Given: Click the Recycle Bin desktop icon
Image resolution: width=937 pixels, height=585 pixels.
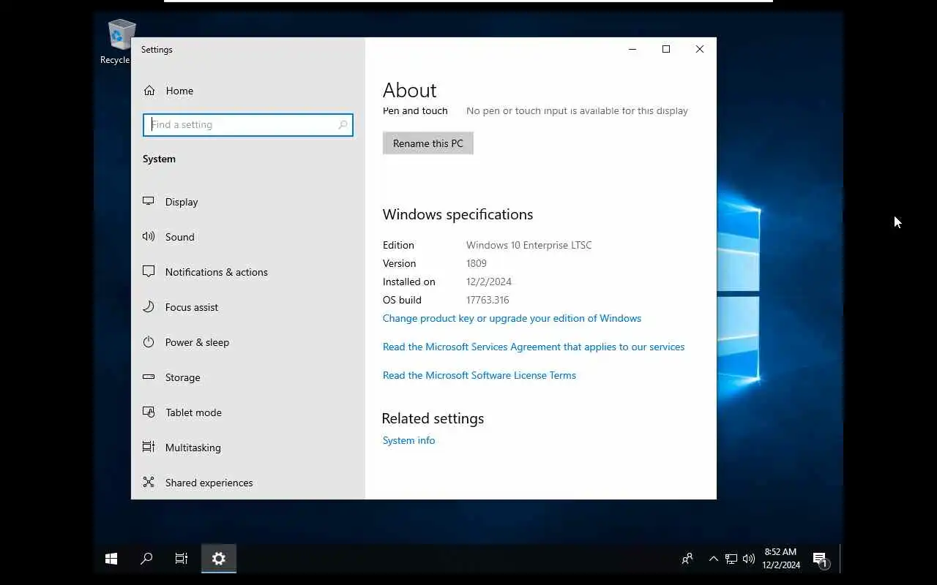Looking at the screenshot, I should [121, 42].
